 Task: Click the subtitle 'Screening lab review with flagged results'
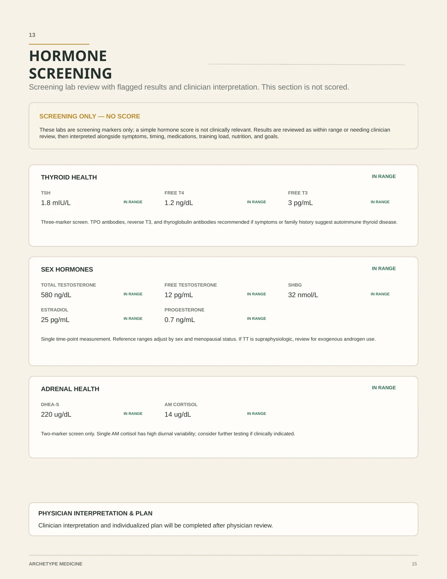[x=189, y=87]
